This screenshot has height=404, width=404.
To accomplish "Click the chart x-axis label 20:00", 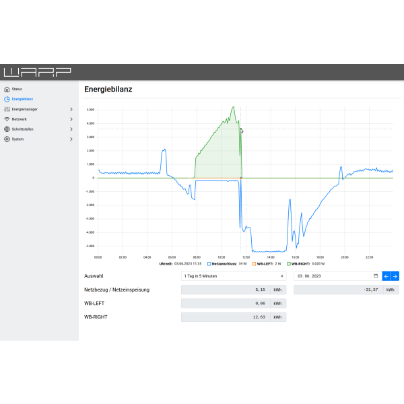I will pos(345,257).
